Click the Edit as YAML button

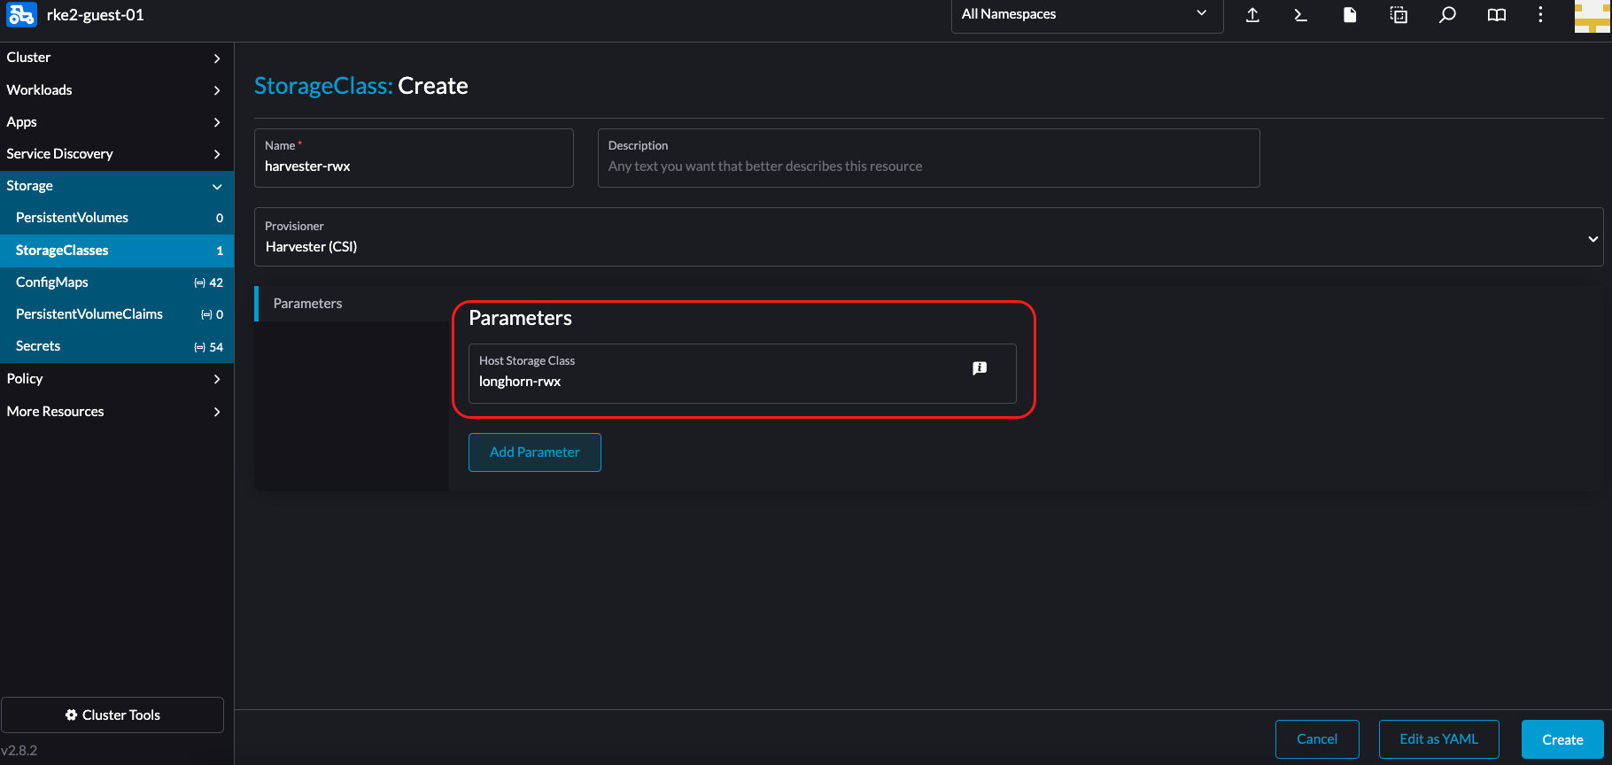1438,739
